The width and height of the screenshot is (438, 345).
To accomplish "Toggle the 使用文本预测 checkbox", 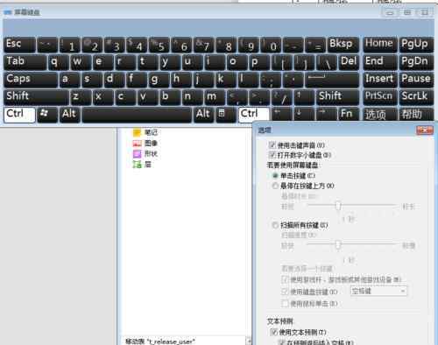I will (274, 332).
